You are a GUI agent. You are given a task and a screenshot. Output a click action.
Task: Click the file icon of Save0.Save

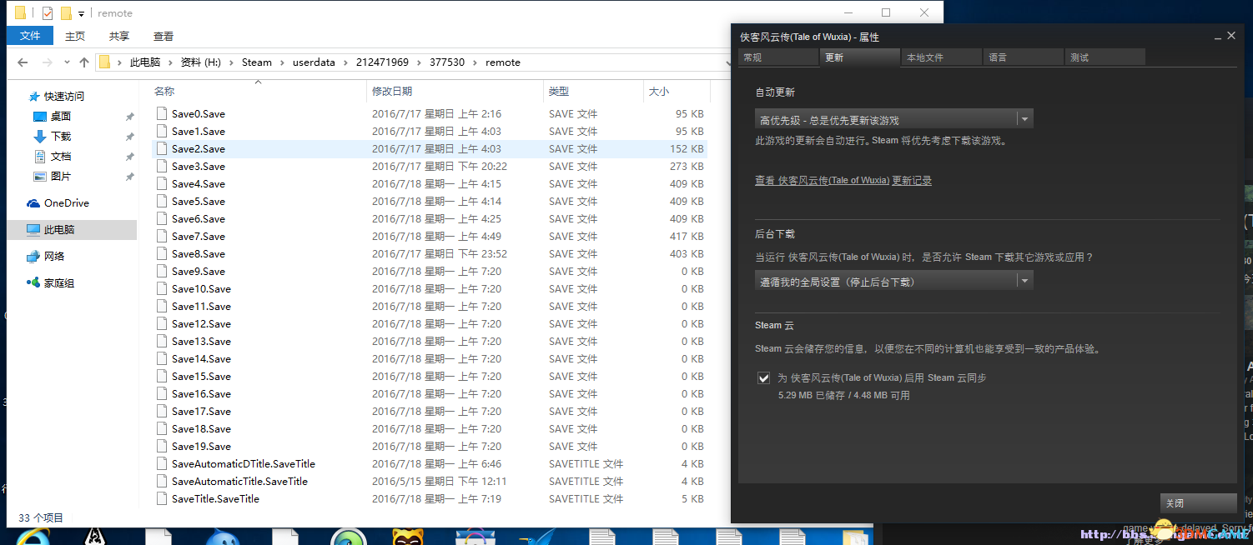162,113
